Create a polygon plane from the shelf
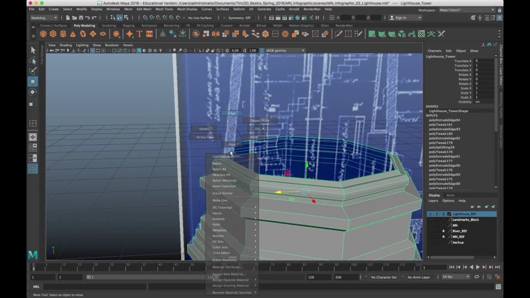 coord(93,34)
